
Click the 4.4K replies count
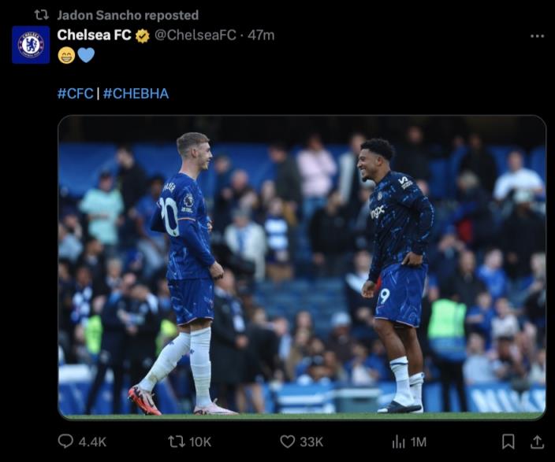pyautogui.click(x=93, y=442)
